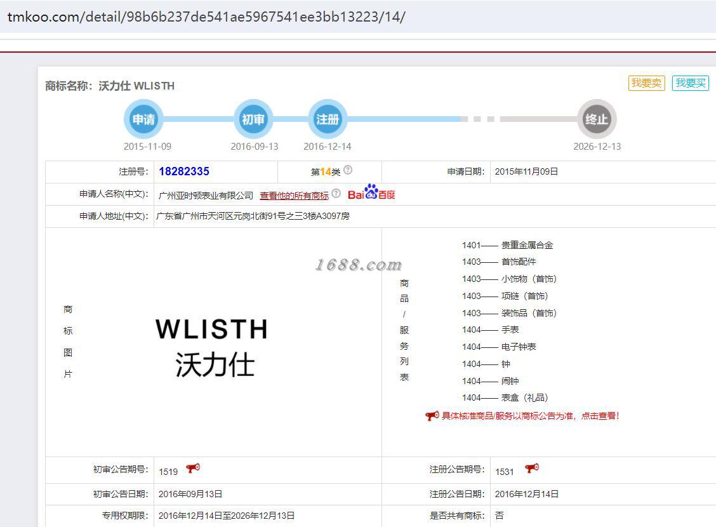
Task: Select the goods item 电子钟表
Action: pos(519,347)
